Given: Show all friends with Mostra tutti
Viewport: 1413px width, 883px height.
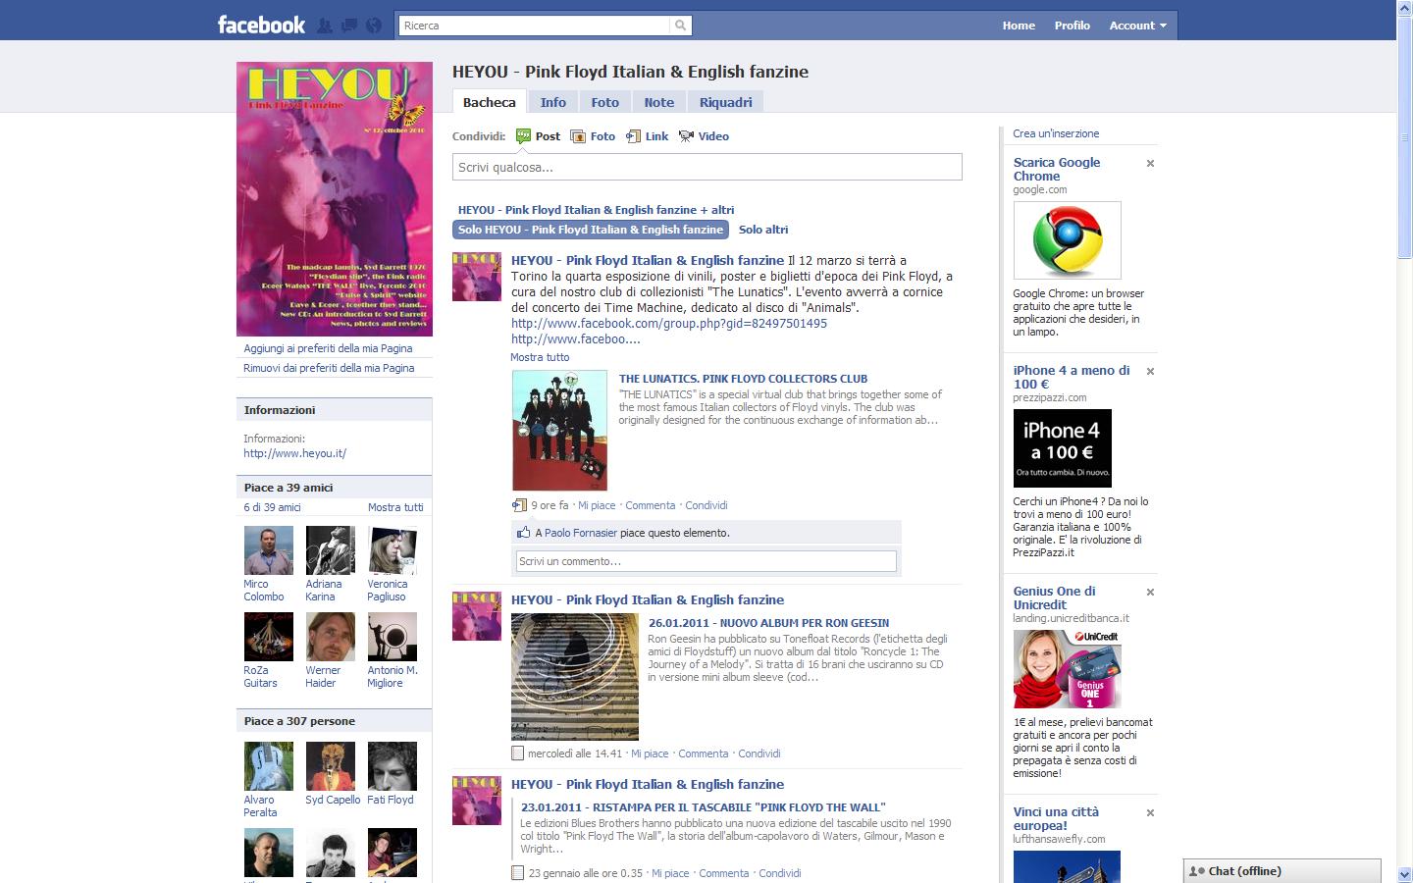Looking at the screenshot, I should pos(395,507).
